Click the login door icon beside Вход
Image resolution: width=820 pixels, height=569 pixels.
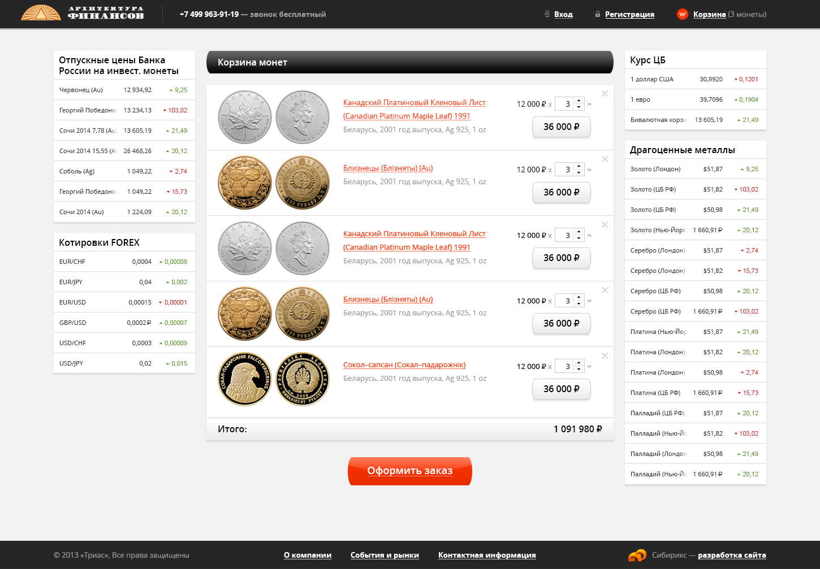(547, 14)
